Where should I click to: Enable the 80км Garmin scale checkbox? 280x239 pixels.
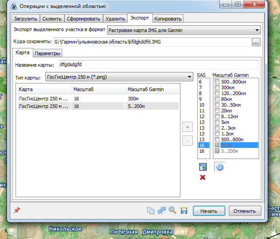point(217,99)
